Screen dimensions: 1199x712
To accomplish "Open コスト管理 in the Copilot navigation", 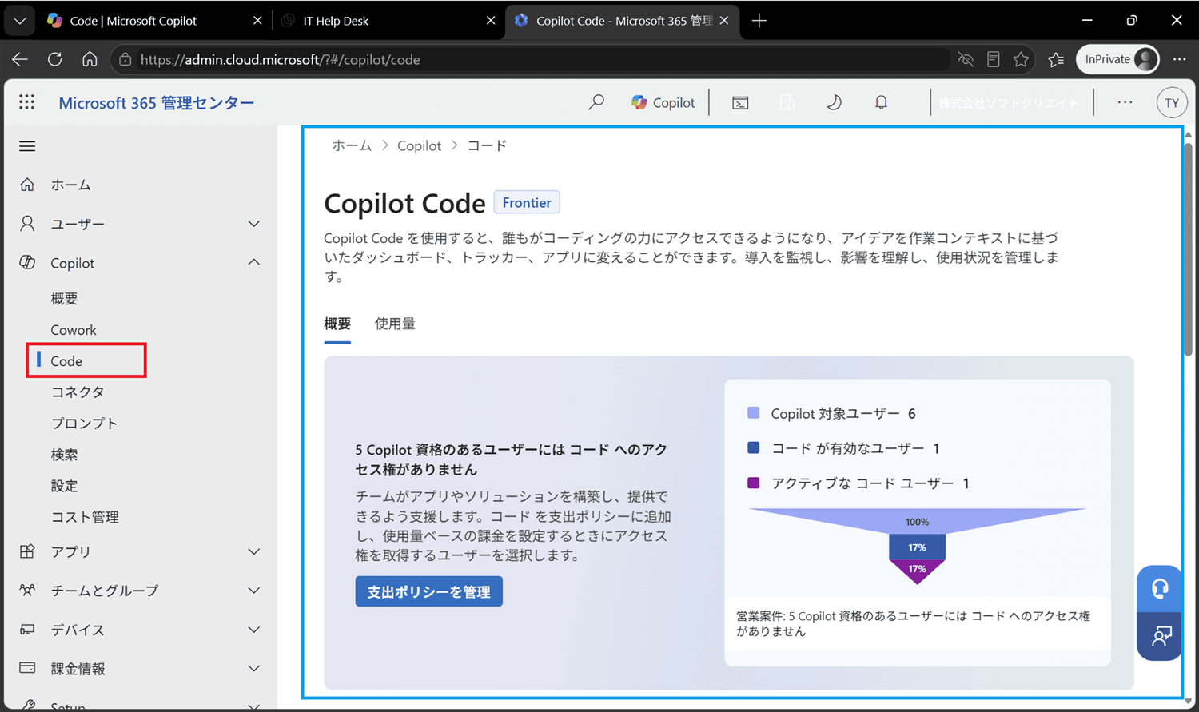I will (85, 517).
